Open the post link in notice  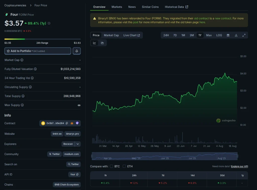pos(136,22)
